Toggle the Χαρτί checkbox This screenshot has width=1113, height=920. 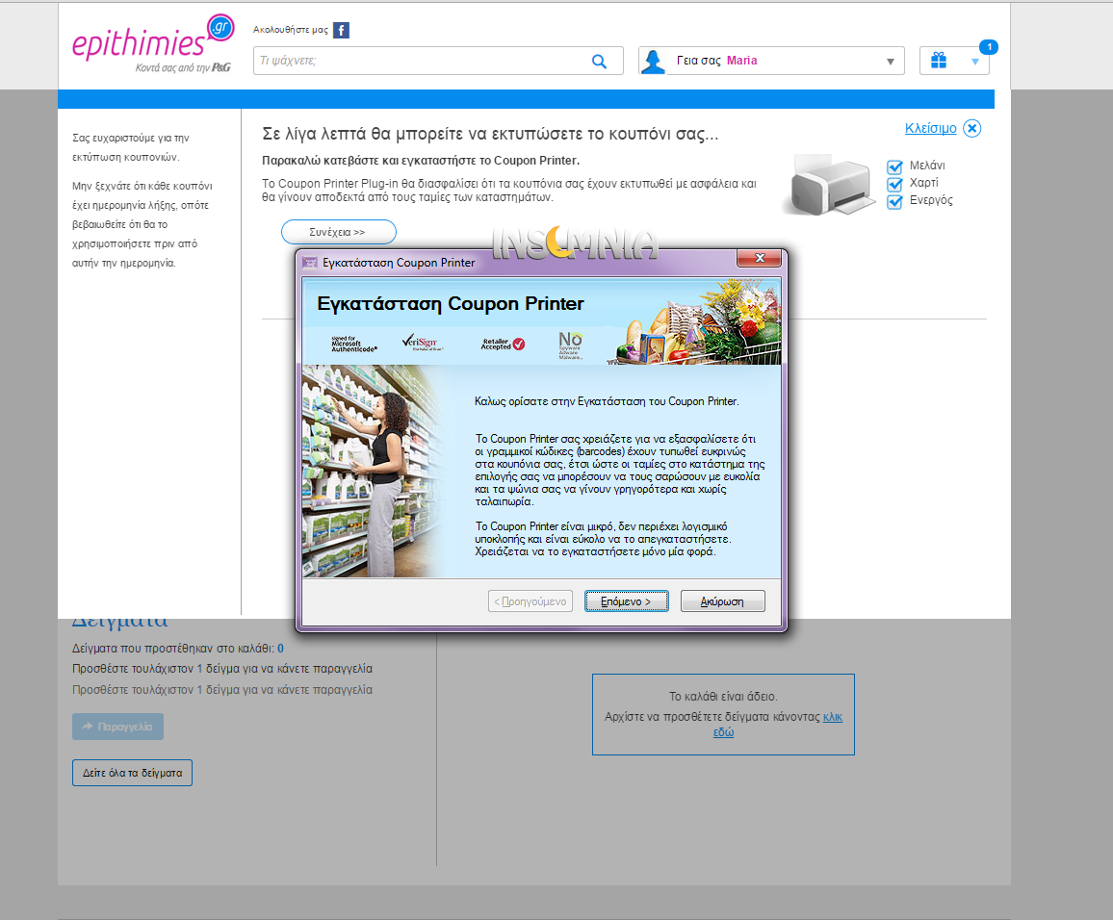(894, 185)
